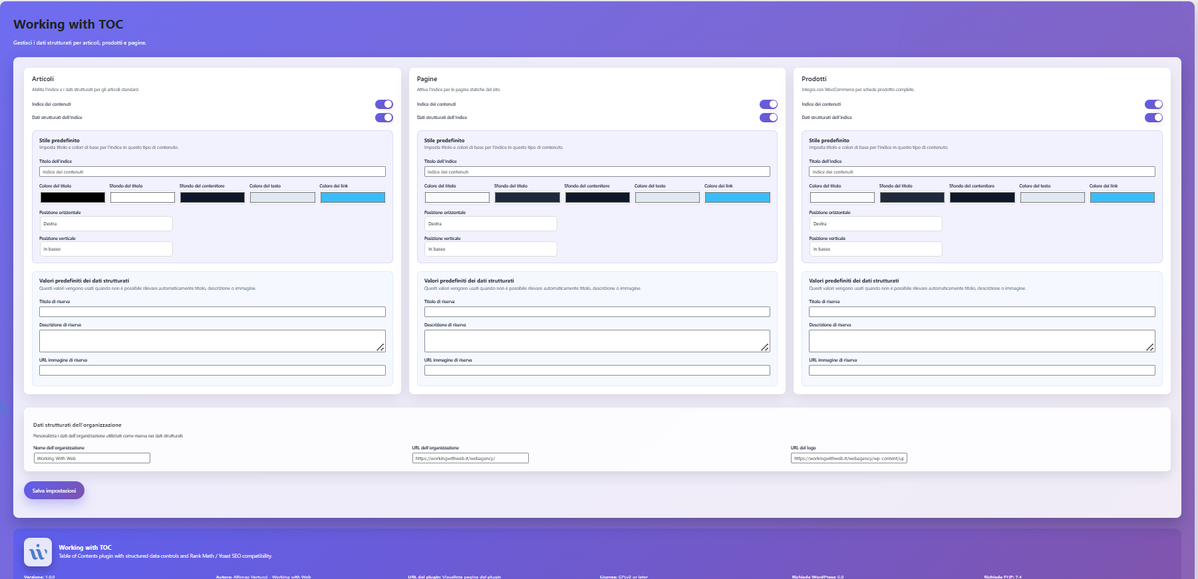Disable Dati strutturati dell'indice for Pagine
Viewport: 1198px width, 579px height.
768,118
